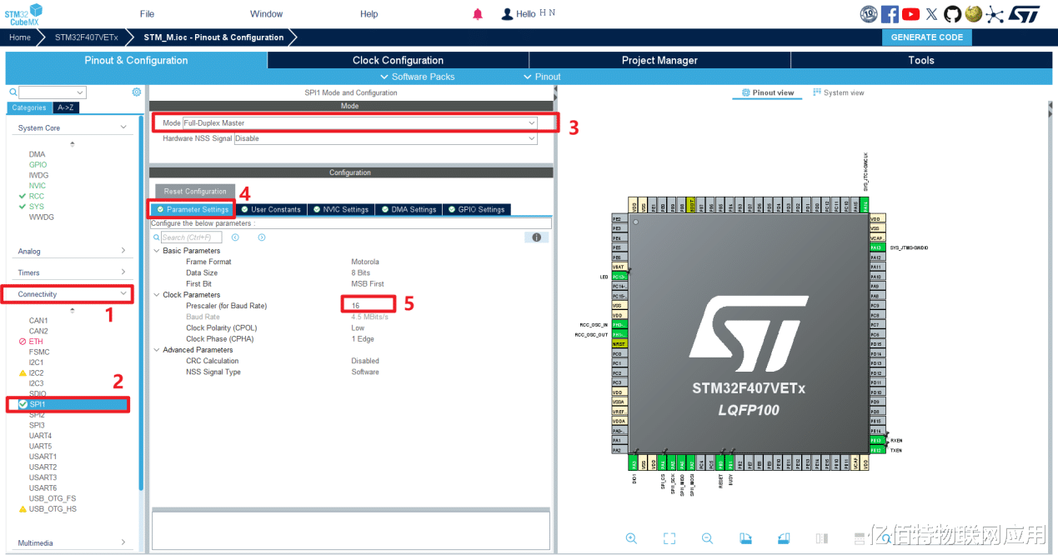The image size is (1058, 560).
Task: Rotate the chip view counter-clockwise
Action: point(783,538)
